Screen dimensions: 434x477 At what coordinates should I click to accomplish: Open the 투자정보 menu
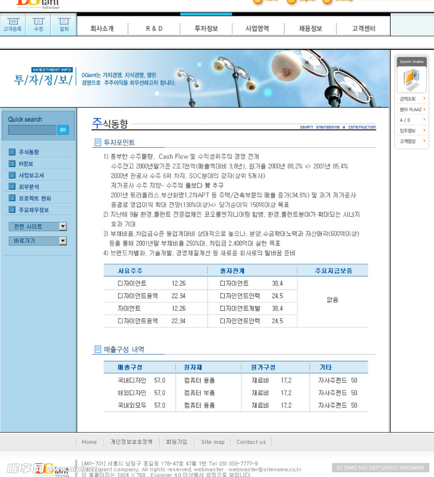[x=206, y=28]
